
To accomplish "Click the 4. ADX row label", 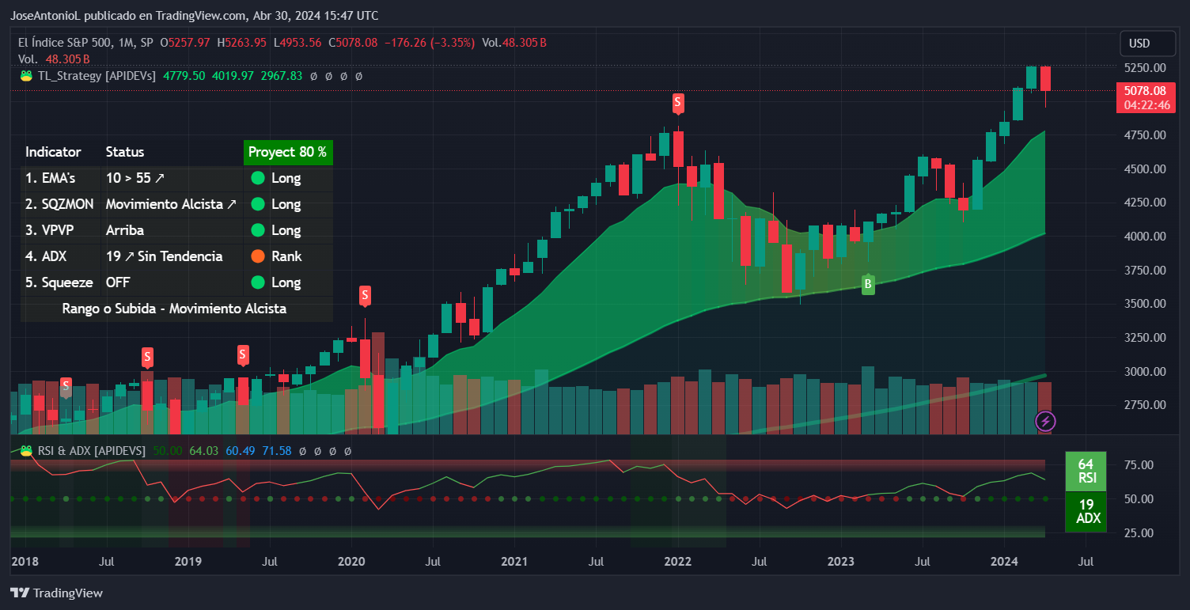I will 47,256.
